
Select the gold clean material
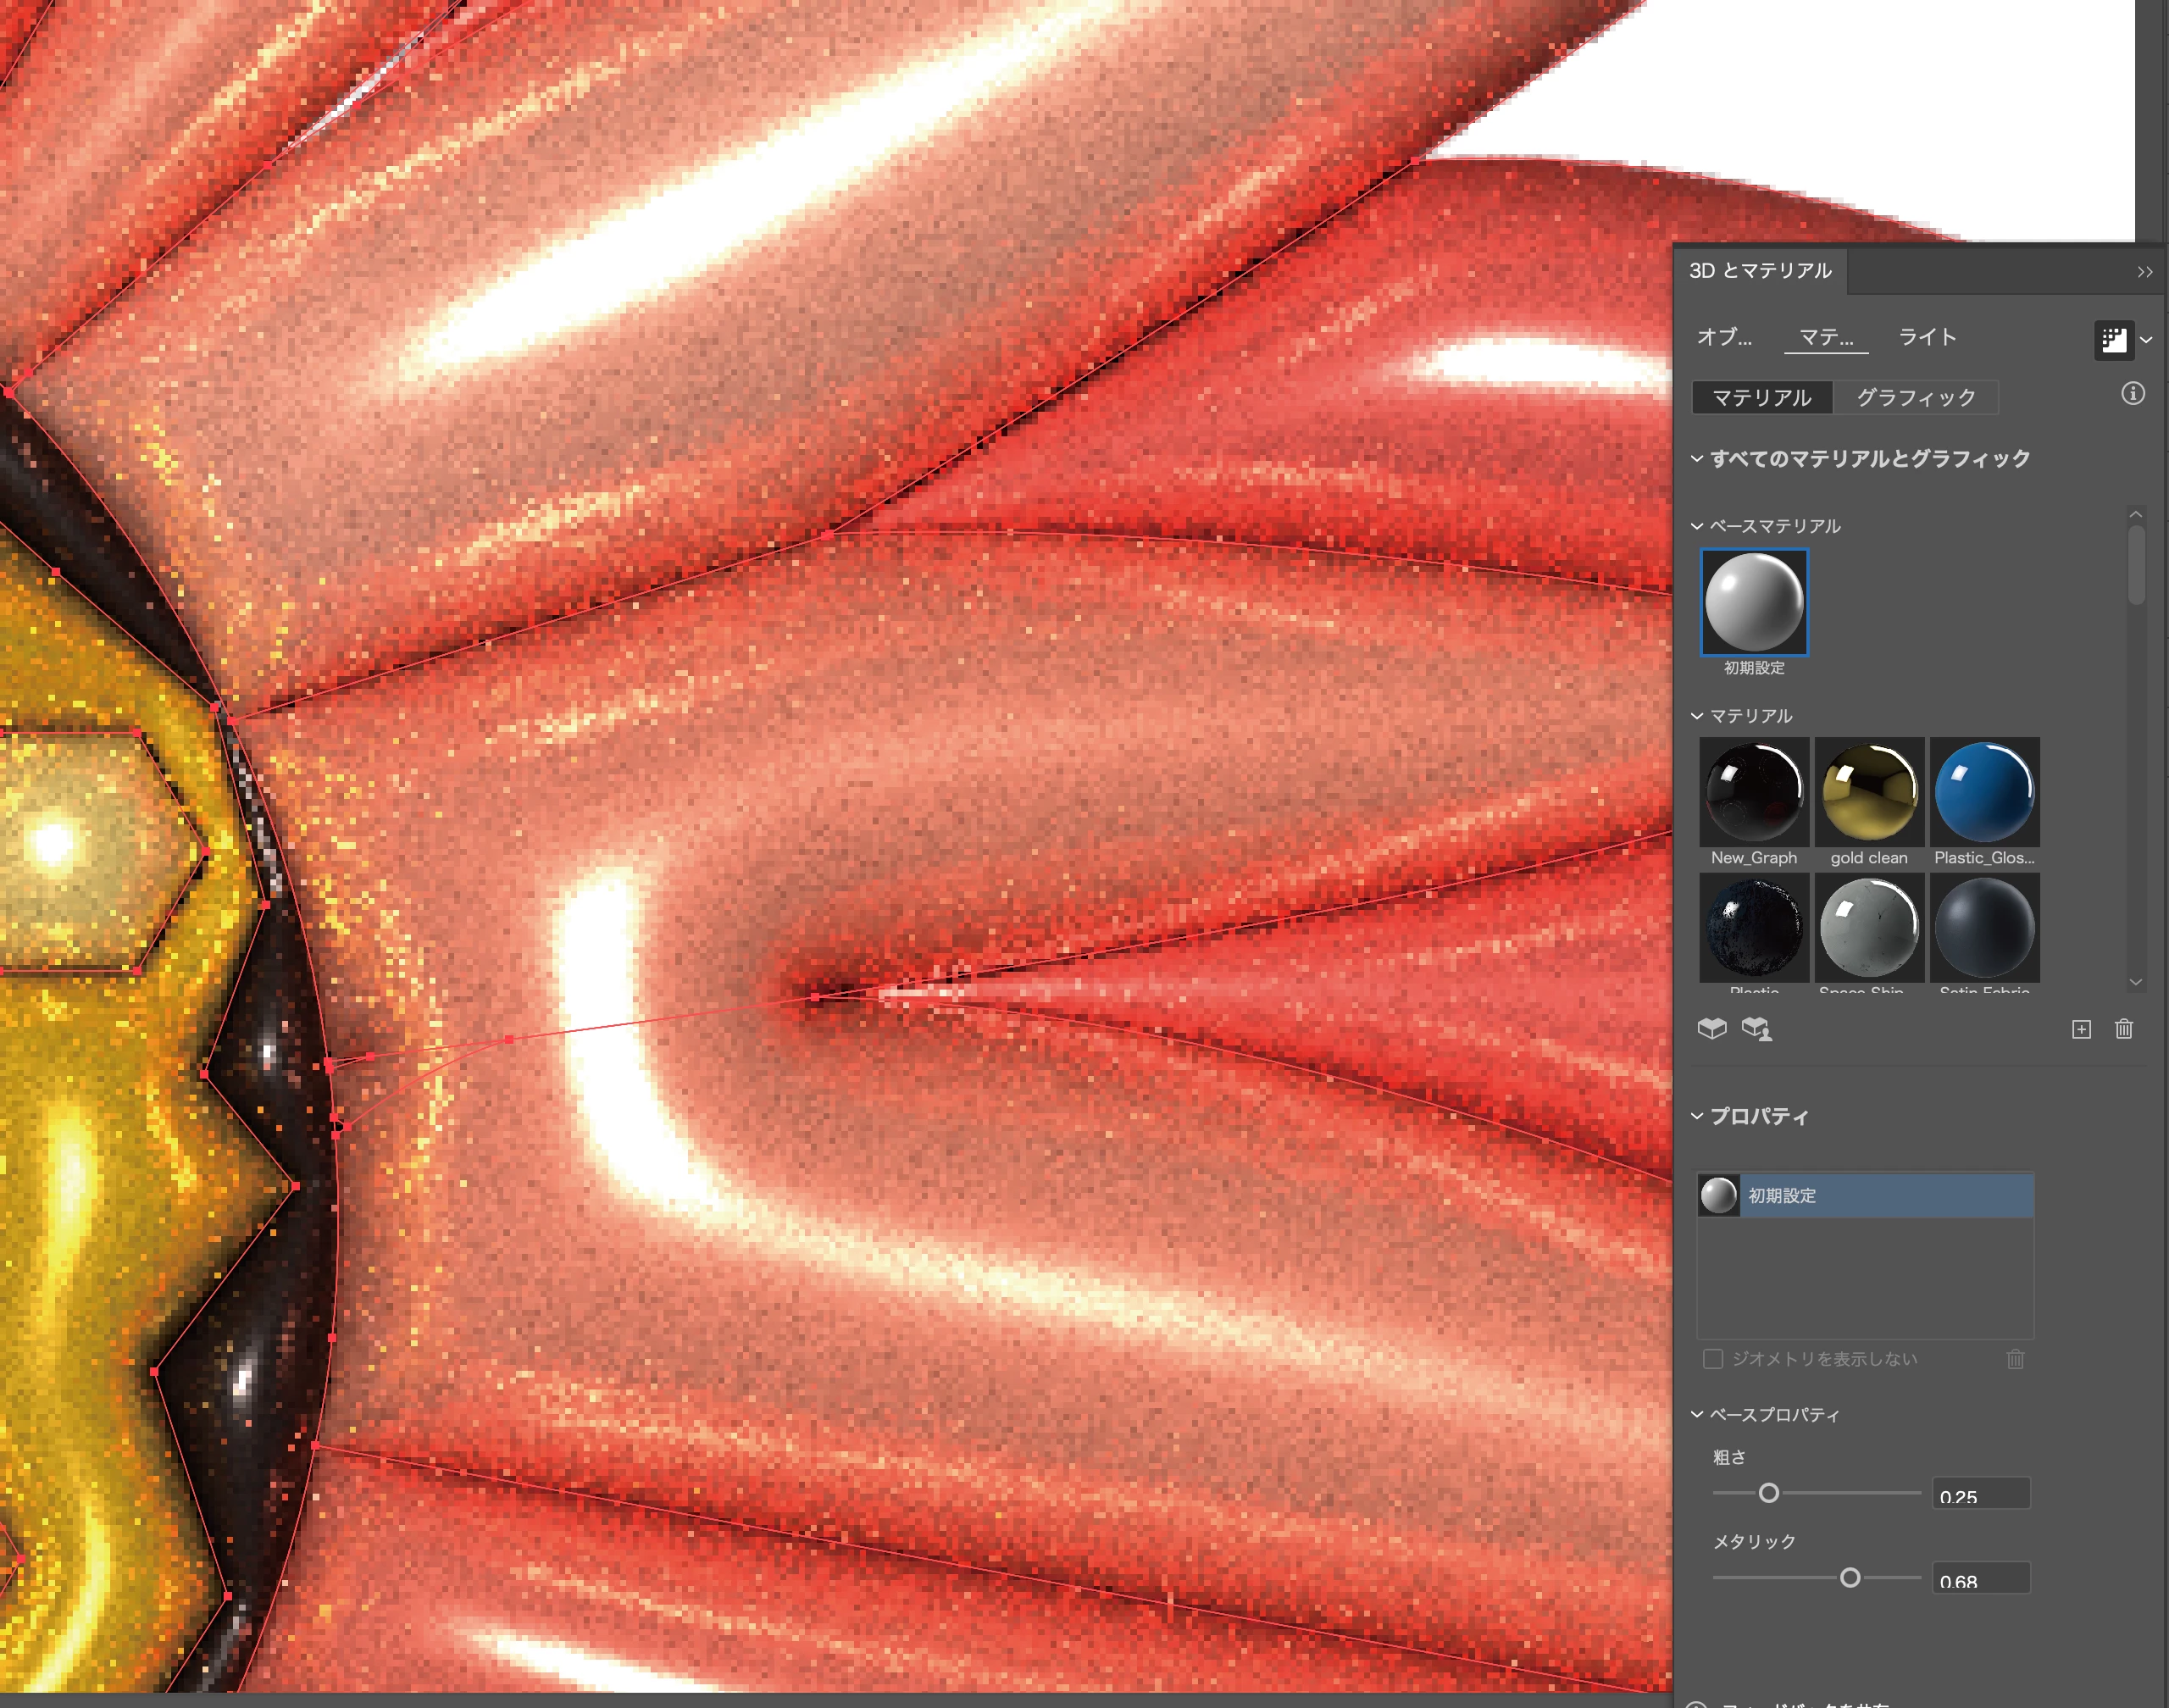click(1868, 792)
